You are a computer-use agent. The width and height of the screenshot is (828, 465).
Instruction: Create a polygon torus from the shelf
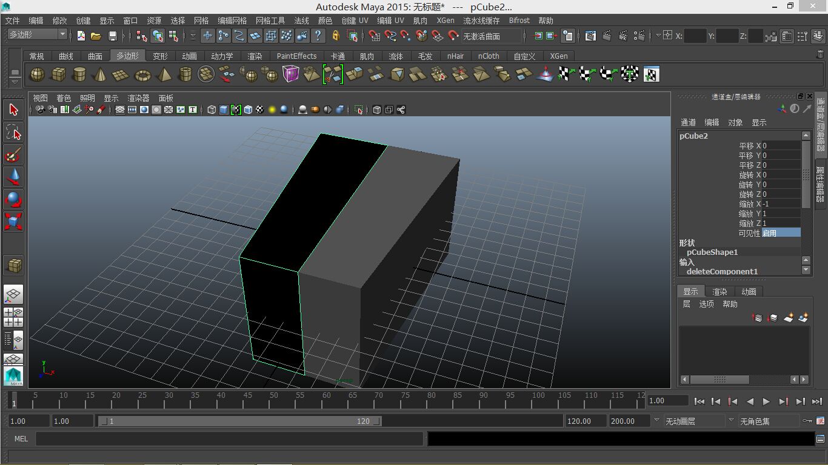(x=143, y=74)
